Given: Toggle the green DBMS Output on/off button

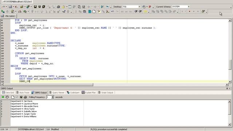Looking at the screenshot, I should (3, 97).
